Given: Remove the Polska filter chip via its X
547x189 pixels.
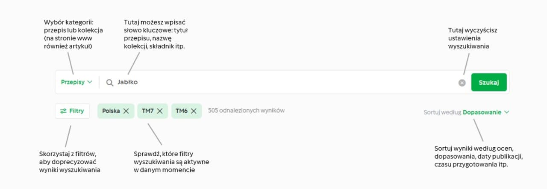Looking at the screenshot, I should pyautogui.click(x=126, y=111).
